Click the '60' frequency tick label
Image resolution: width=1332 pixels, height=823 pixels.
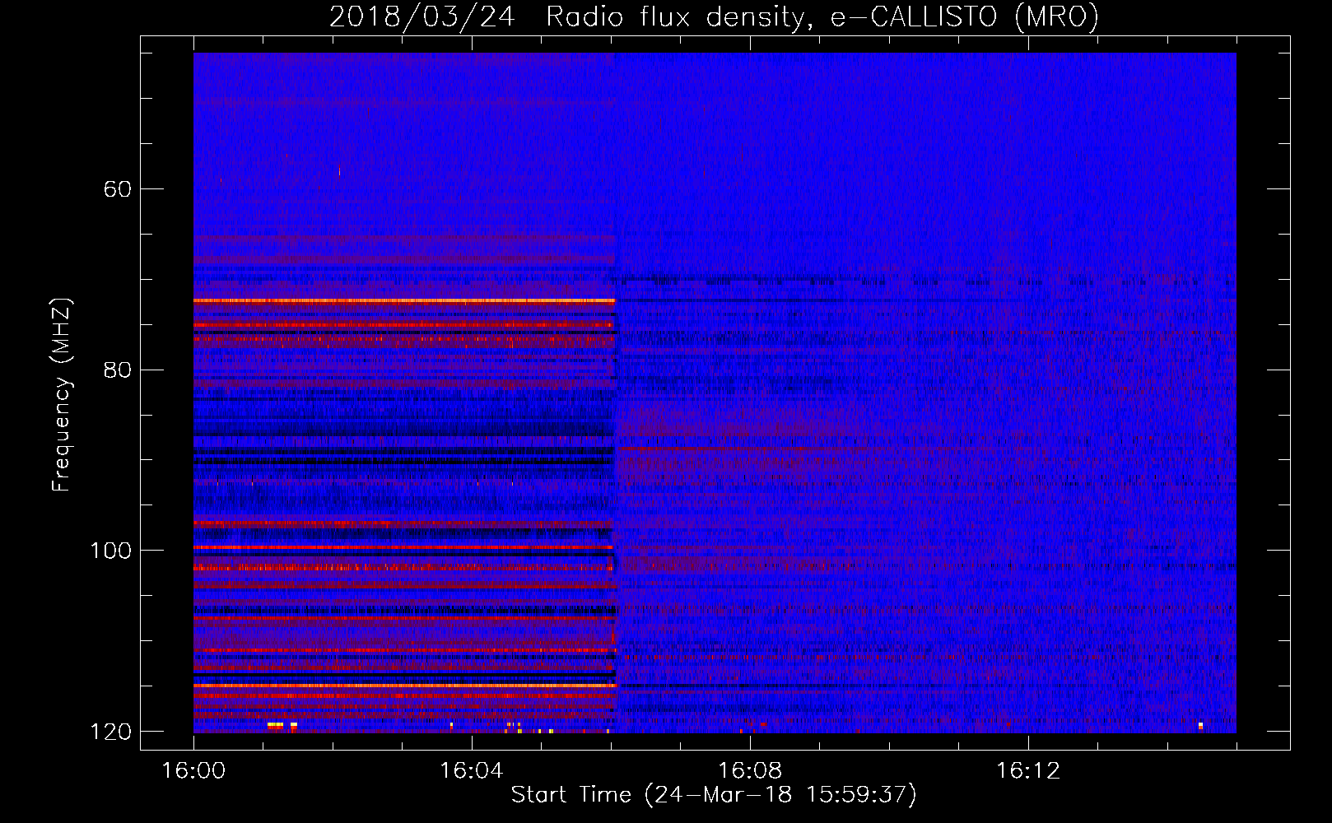click(117, 189)
